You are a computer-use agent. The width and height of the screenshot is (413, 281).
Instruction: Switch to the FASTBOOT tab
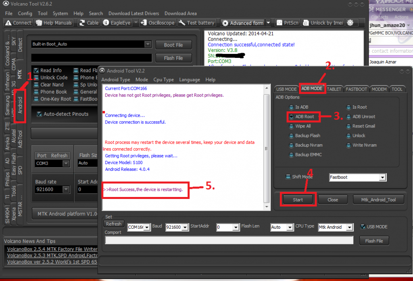(x=356, y=89)
